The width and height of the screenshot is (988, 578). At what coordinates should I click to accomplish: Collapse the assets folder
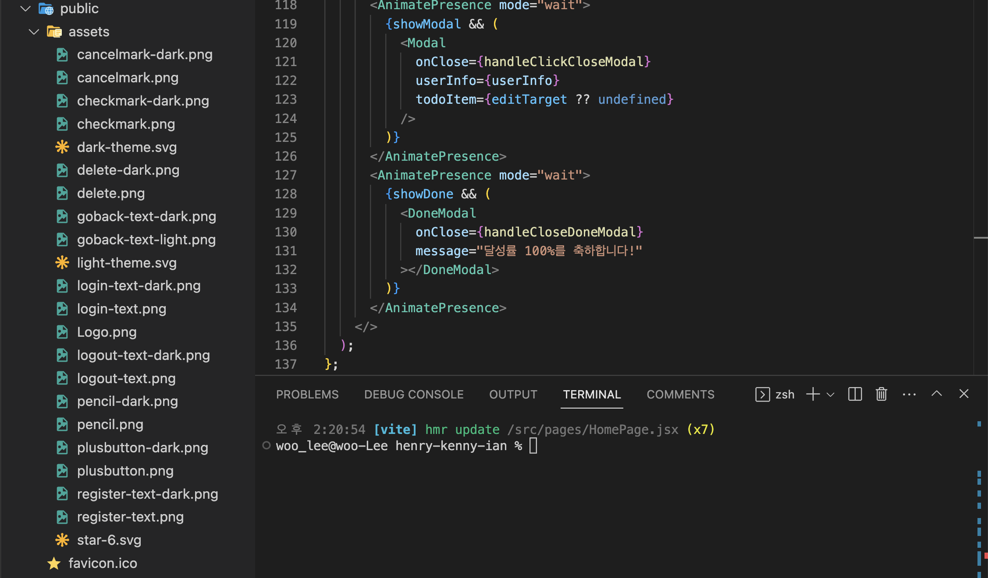click(34, 32)
